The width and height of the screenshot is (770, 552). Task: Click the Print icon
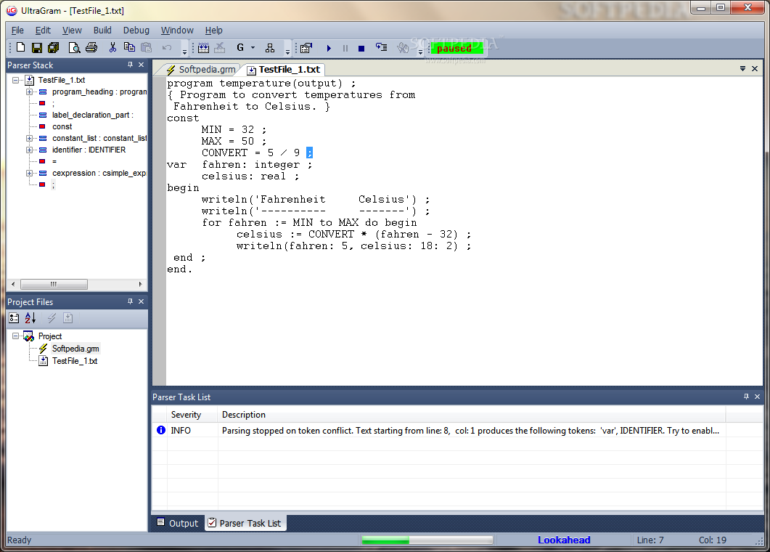coord(91,48)
